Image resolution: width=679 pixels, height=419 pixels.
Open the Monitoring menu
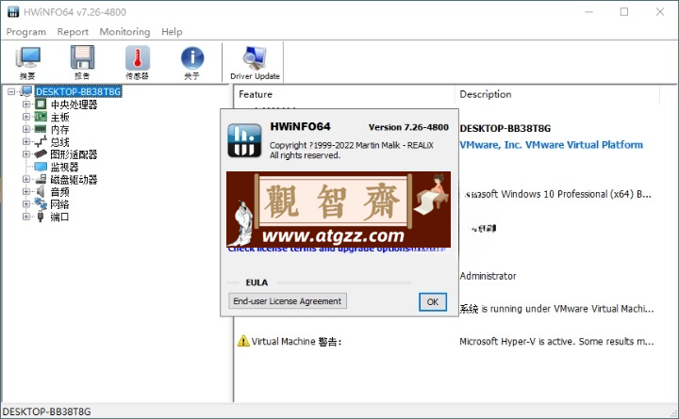[124, 32]
